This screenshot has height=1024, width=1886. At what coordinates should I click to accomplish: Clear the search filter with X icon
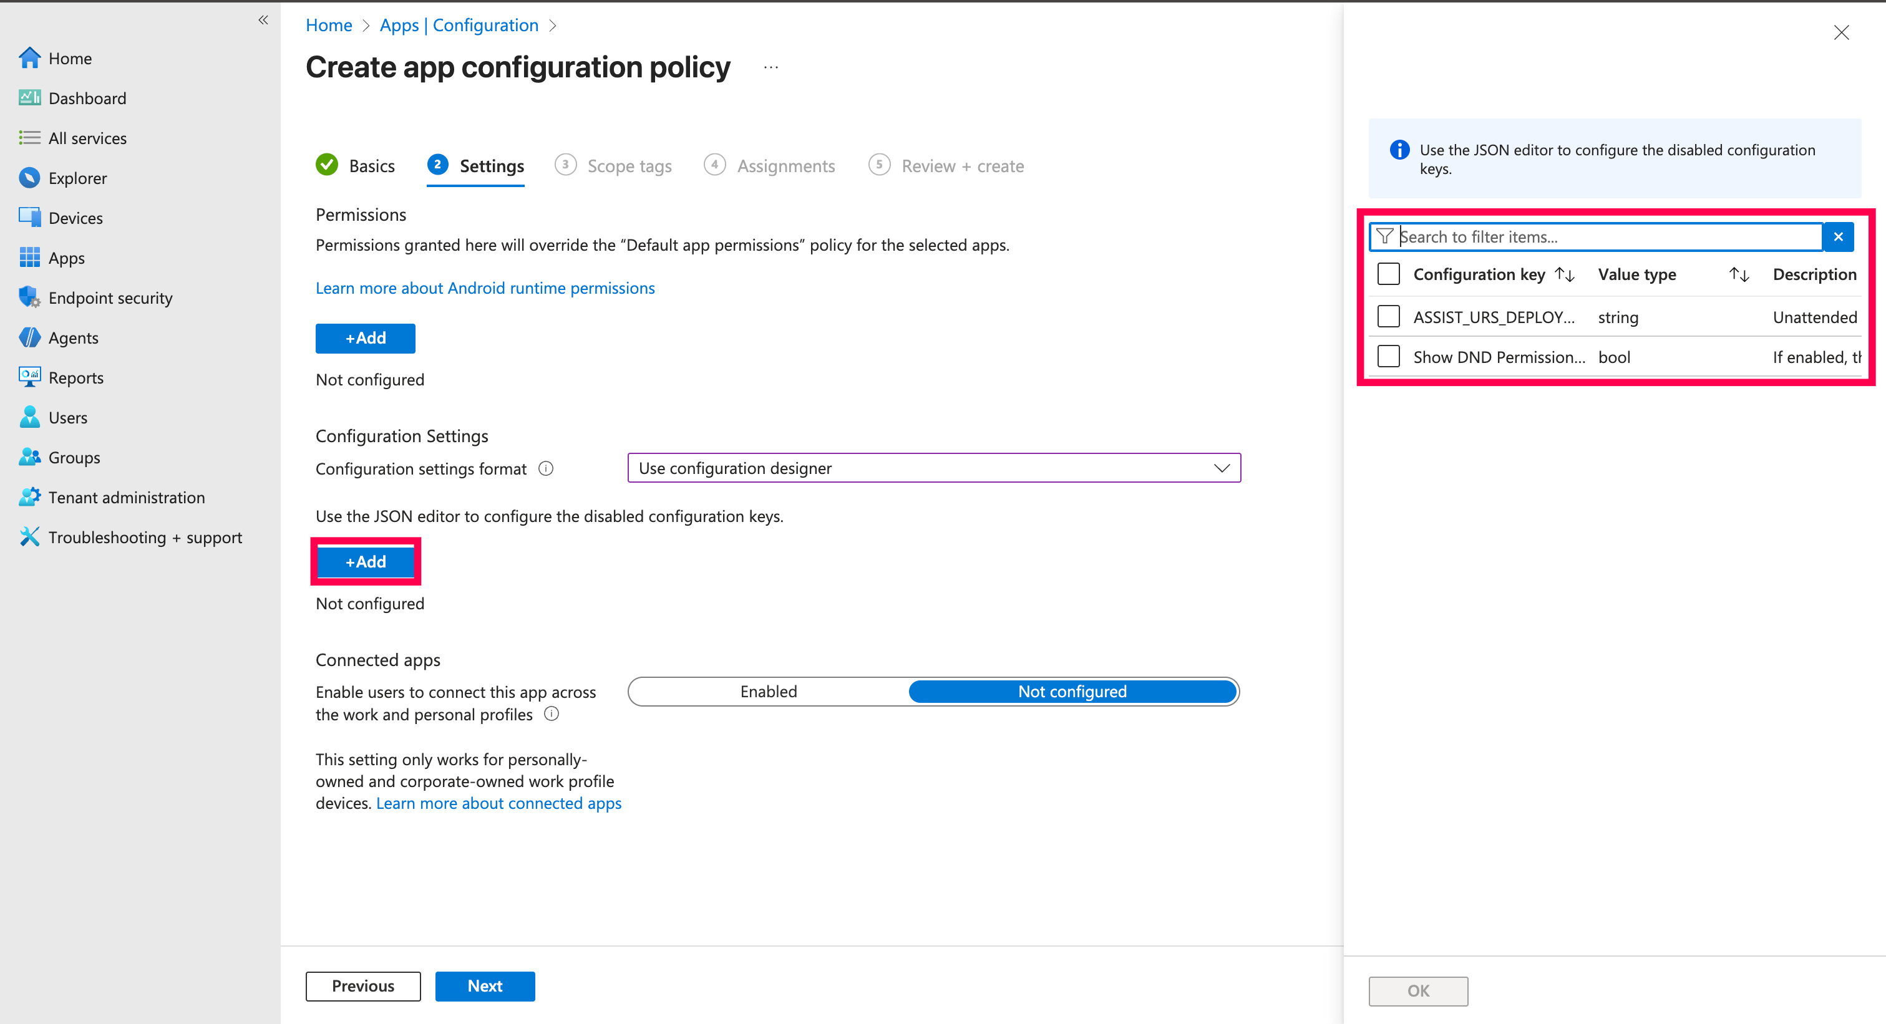[1838, 236]
